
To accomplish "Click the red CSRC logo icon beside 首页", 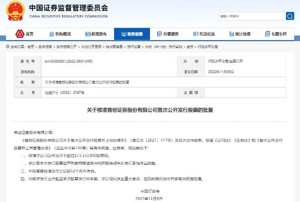I will point(20,34).
